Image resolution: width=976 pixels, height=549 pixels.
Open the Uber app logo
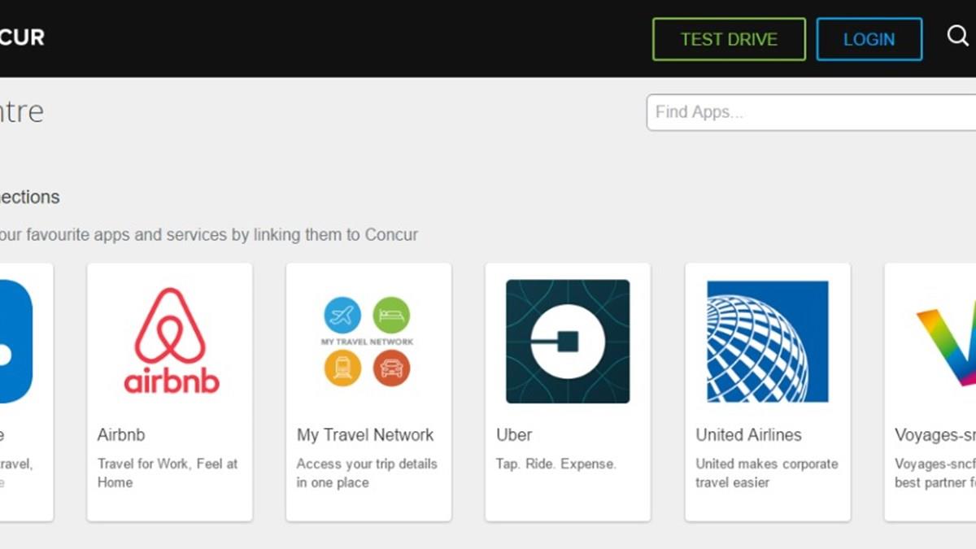[568, 342]
